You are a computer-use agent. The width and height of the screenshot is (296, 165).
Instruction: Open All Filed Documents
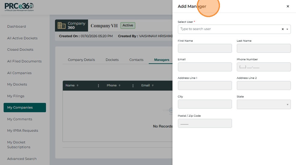click(24, 61)
